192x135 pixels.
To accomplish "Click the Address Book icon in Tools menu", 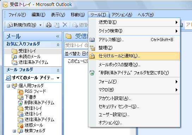I will tap(92, 40).
